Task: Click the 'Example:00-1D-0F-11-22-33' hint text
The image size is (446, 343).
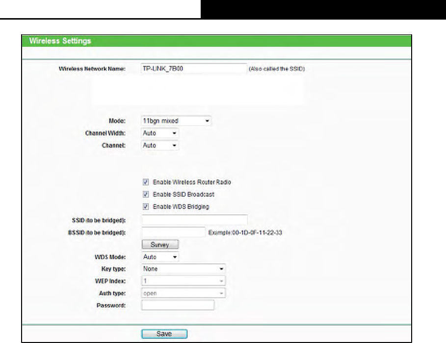Action: point(245,232)
